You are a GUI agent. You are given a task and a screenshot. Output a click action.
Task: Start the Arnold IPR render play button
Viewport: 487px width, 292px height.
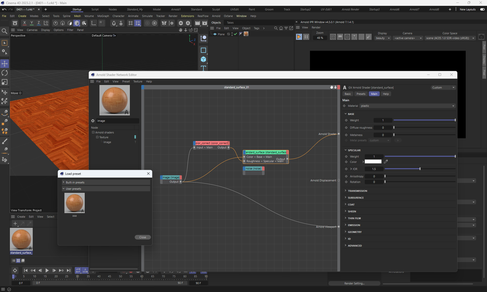(x=299, y=37)
